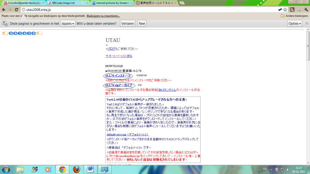Close the BBCode Usage List tab
Viewport: 310px width, 174px height.
(x=87, y=3)
